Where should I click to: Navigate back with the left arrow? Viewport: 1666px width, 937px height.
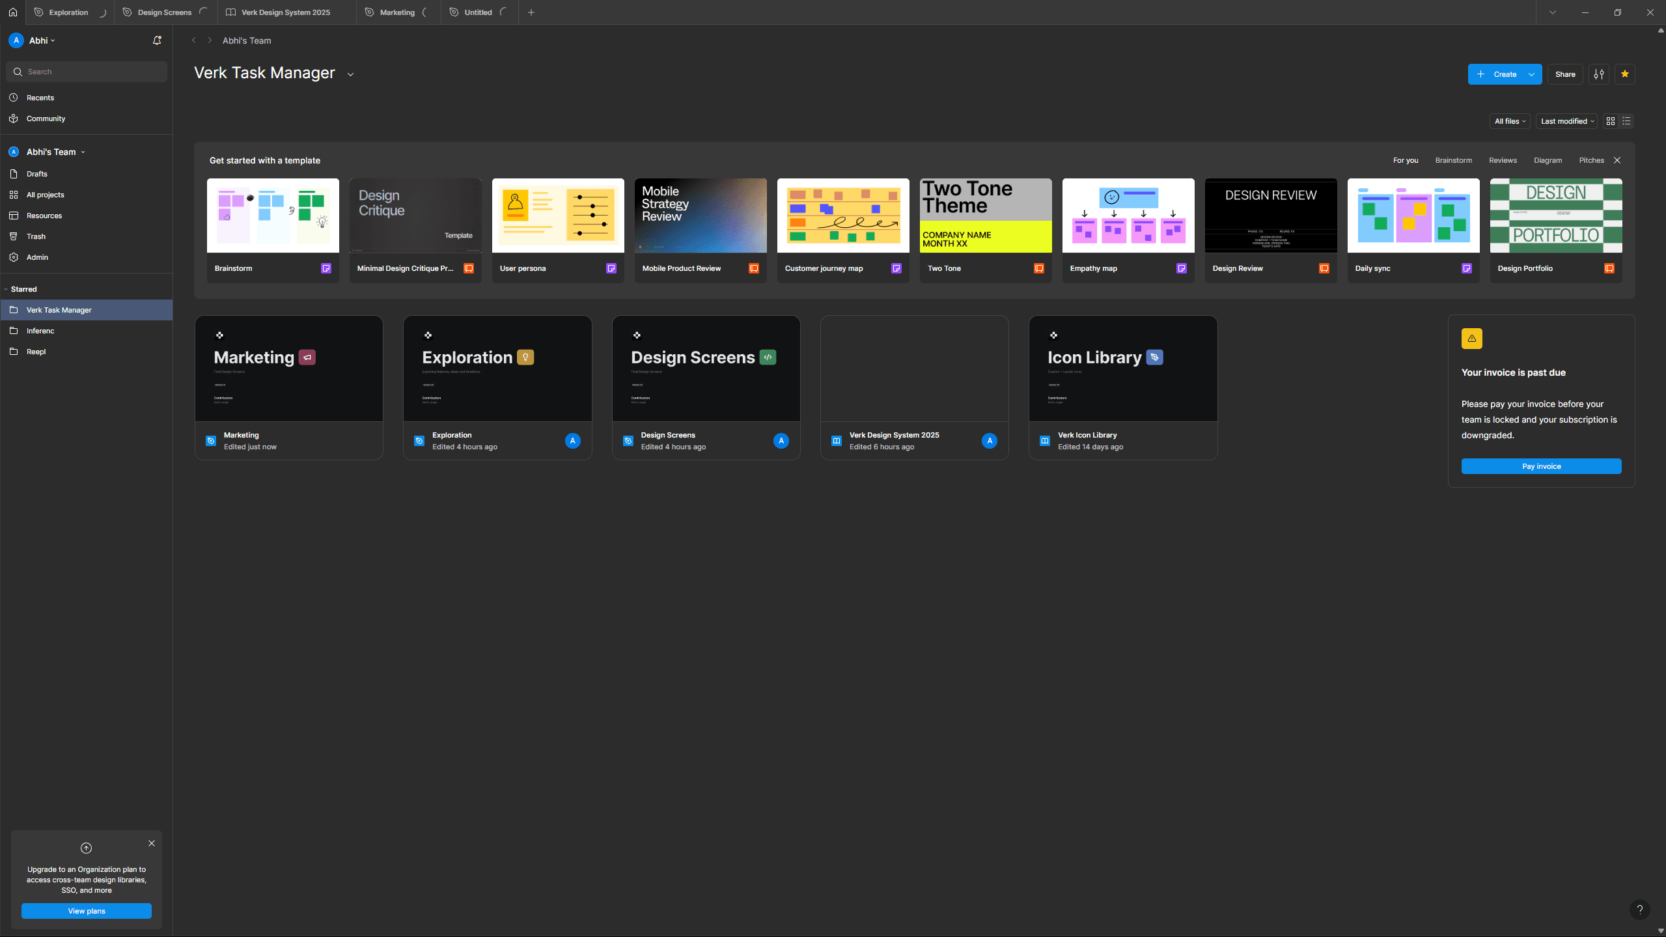[x=194, y=40]
